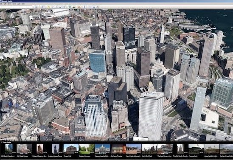The width and height of the screenshot is (233, 160).
Task: Add a yellow placemark pin
Action: tap(49, 7)
